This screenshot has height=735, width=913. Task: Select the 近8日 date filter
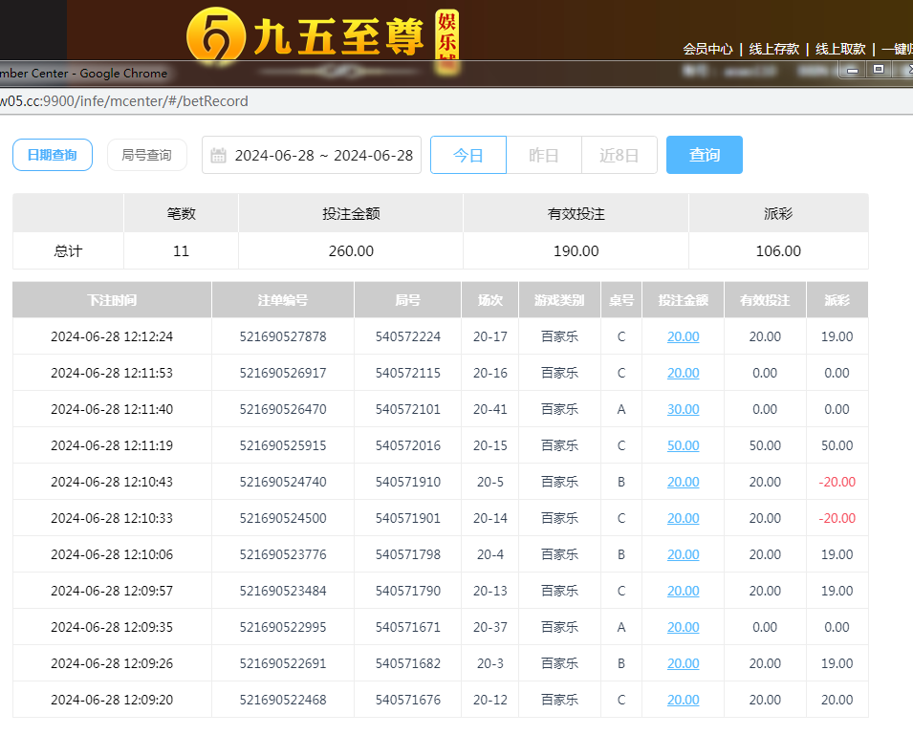619,156
